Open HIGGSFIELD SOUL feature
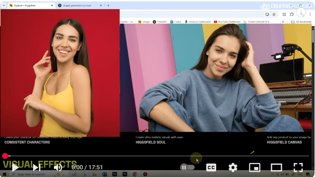 pyautogui.click(x=150, y=142)
